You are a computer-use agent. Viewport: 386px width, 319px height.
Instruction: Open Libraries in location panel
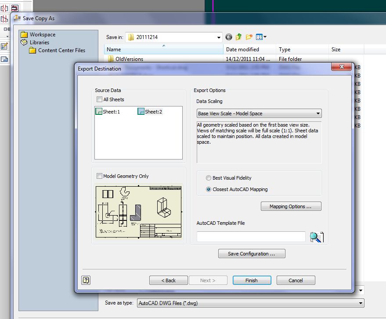35,42
